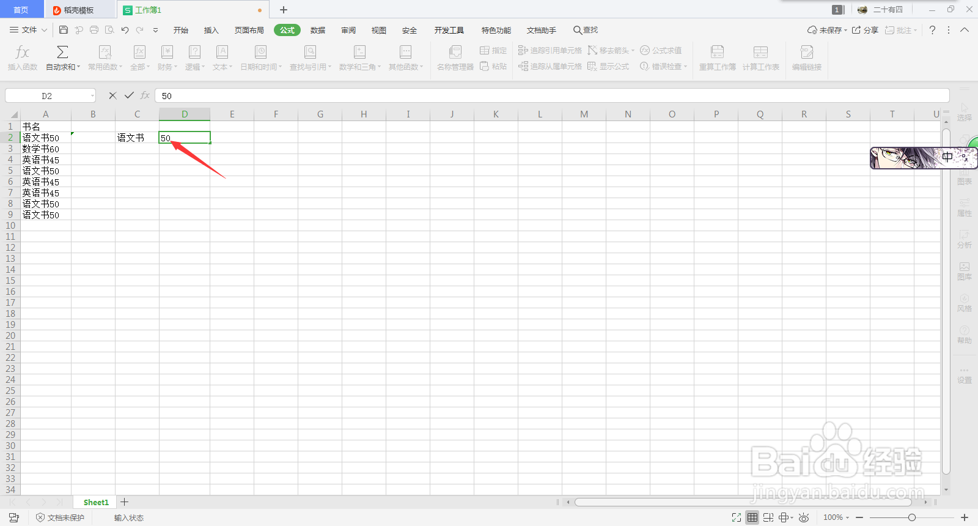Open the 数学和三角 functions dropdown

(360, 59)
